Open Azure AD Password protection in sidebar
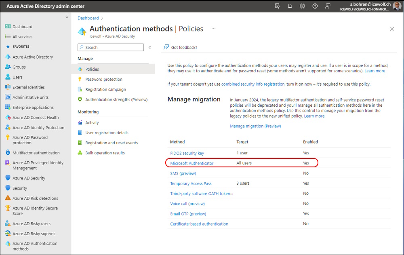Screen dimensions: 404x255 pyautogui.click(x=30, y=140)
